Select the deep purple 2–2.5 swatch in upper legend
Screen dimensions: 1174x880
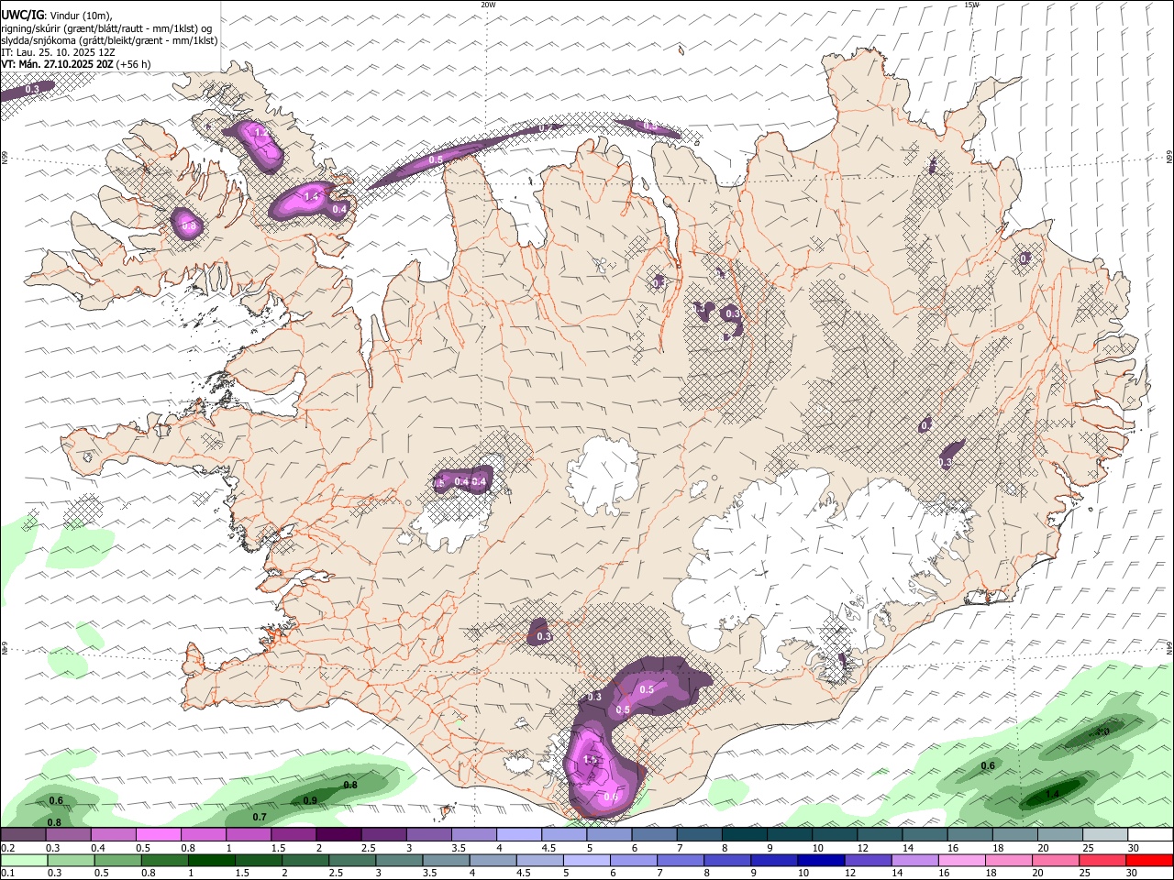(x=338, y=835)
